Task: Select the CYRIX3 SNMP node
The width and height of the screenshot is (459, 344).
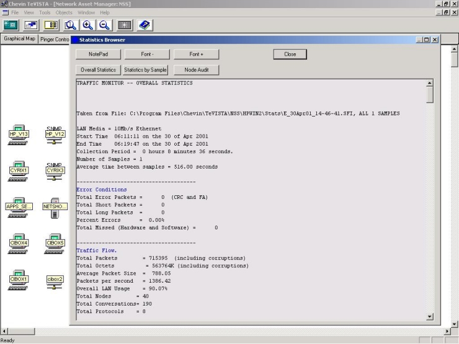Action: point(55,171)
